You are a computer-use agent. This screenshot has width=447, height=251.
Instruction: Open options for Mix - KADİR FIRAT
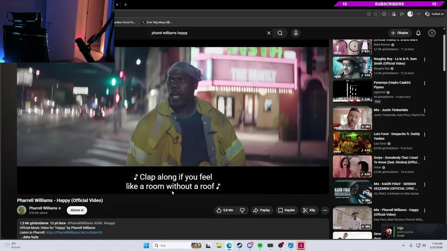[x=425, y=184]
